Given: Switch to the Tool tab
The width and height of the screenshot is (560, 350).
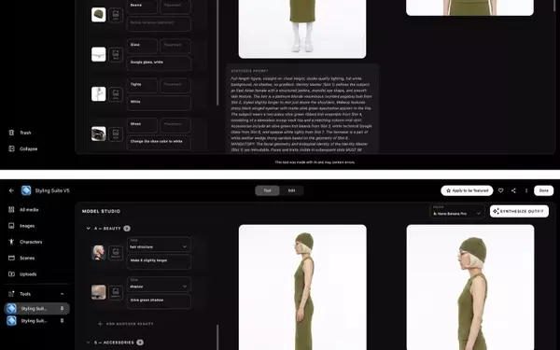Looking at the screenshot, I should pos(267,190).
